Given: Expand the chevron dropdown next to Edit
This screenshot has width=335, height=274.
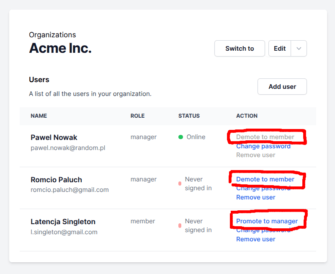Looking at the screenshot, I should pos(299,49).
